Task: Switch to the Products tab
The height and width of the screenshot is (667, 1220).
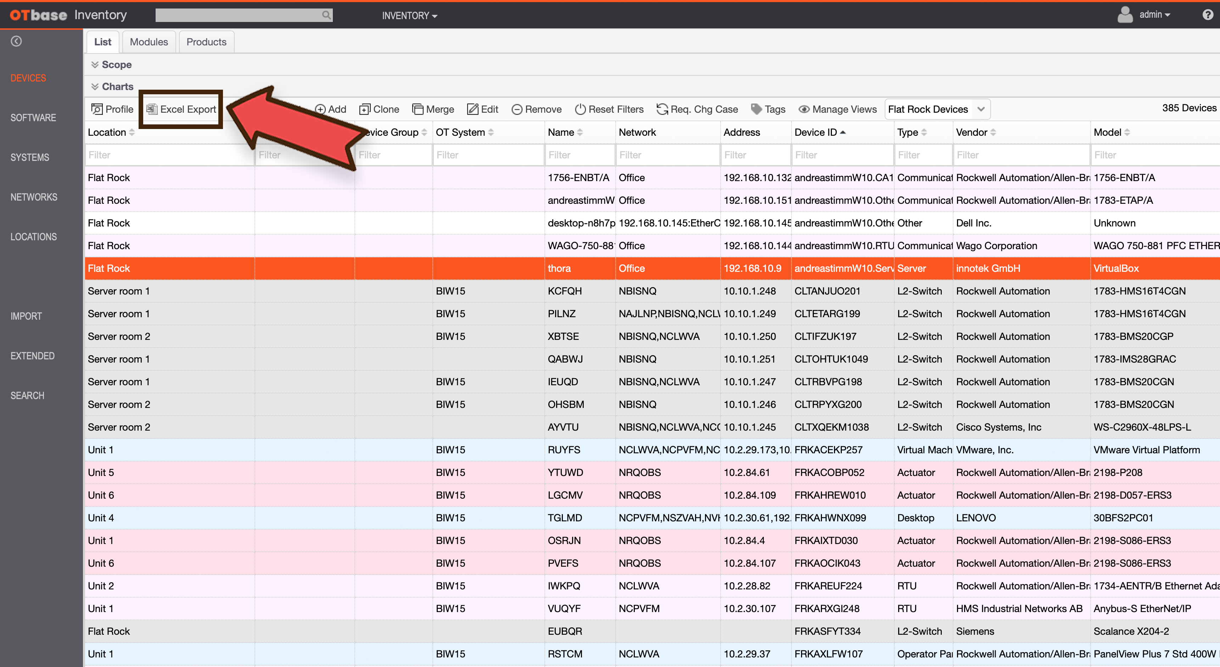Action: pos(206,42)
